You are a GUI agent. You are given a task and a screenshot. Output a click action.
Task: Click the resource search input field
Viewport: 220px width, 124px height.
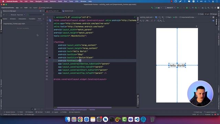click(x=34, y=14)
